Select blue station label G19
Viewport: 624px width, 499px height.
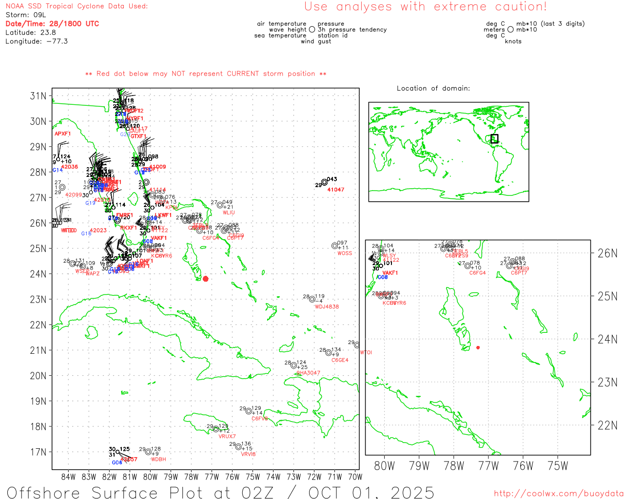[90, 203]
